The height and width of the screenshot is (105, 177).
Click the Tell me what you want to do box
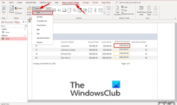click(x=130, y=2)
